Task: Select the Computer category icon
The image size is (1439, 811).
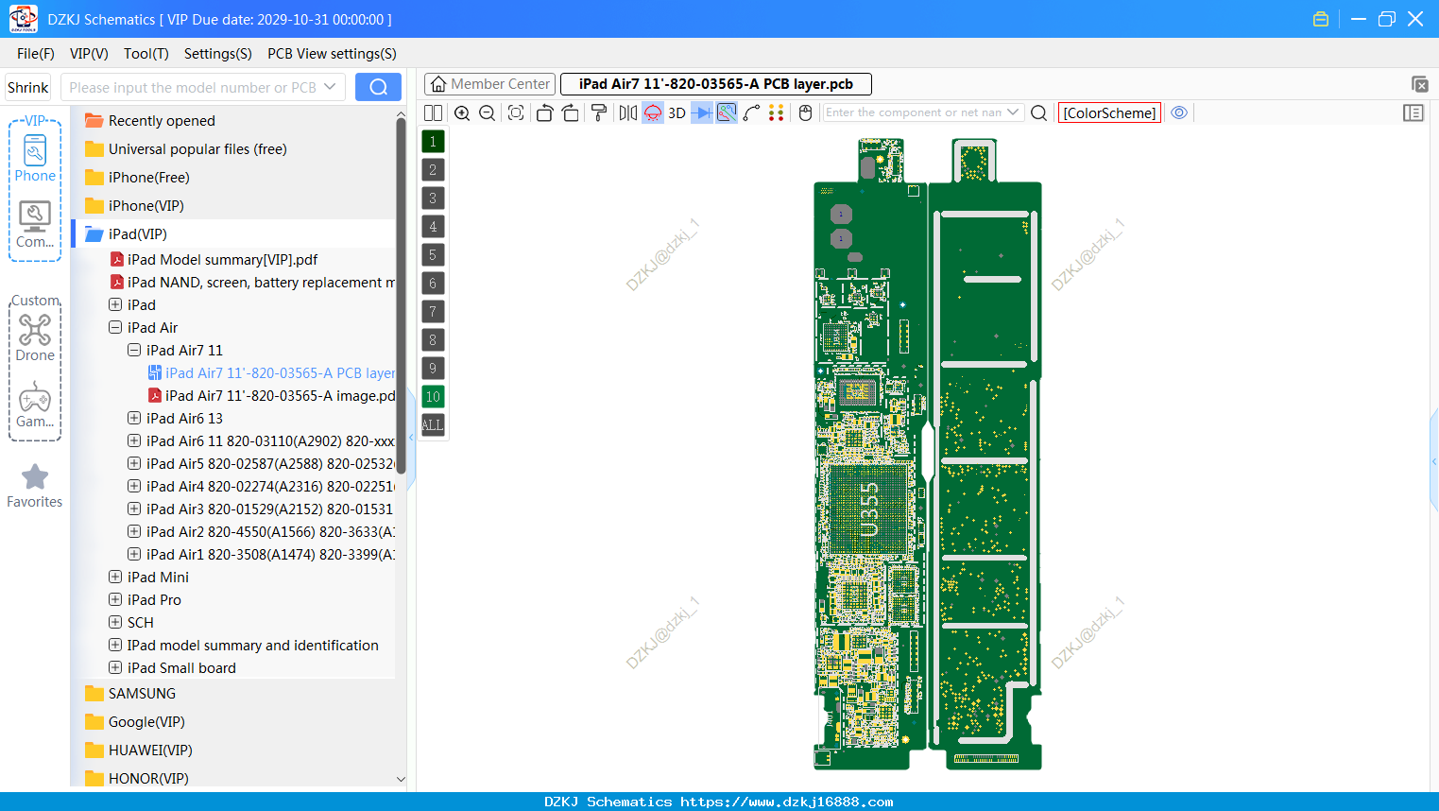Action: [x=35, y=225]
